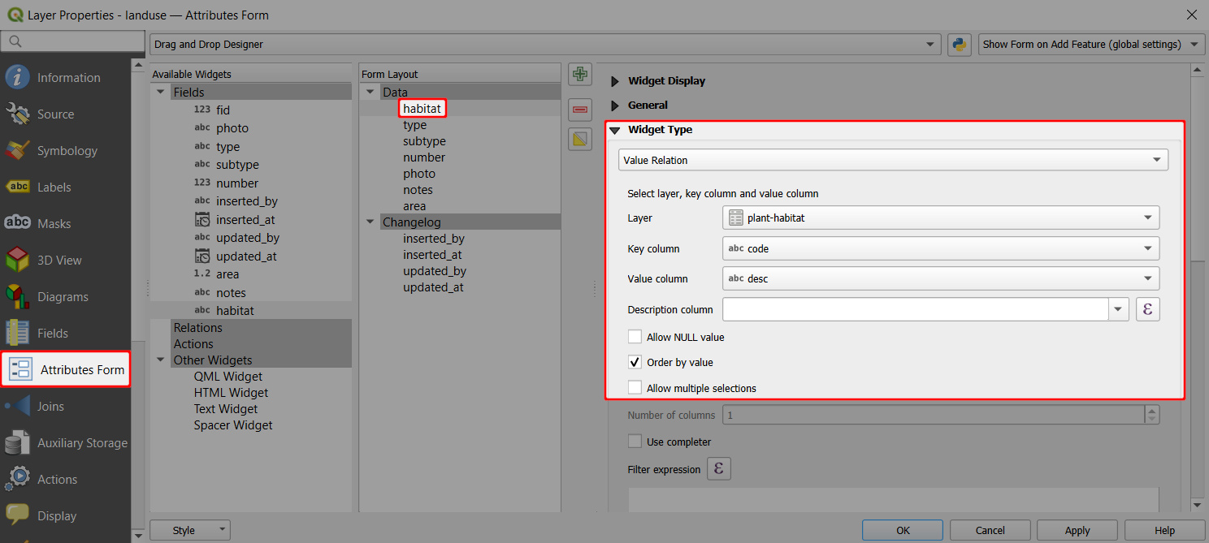The width and height of the screenshot is (1209, 543).
Task: Open the Show Form on Add Feature dropdown
Action: tap(1091, 45)
